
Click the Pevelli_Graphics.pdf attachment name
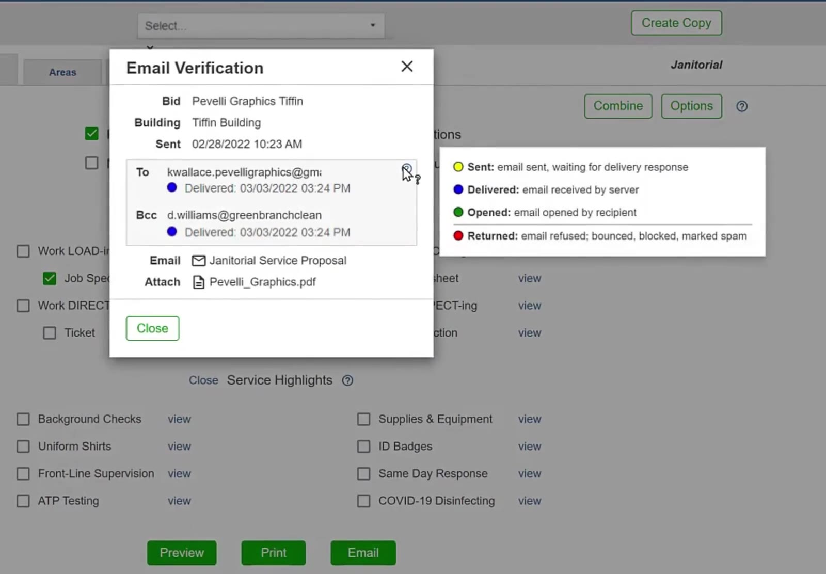262,282
